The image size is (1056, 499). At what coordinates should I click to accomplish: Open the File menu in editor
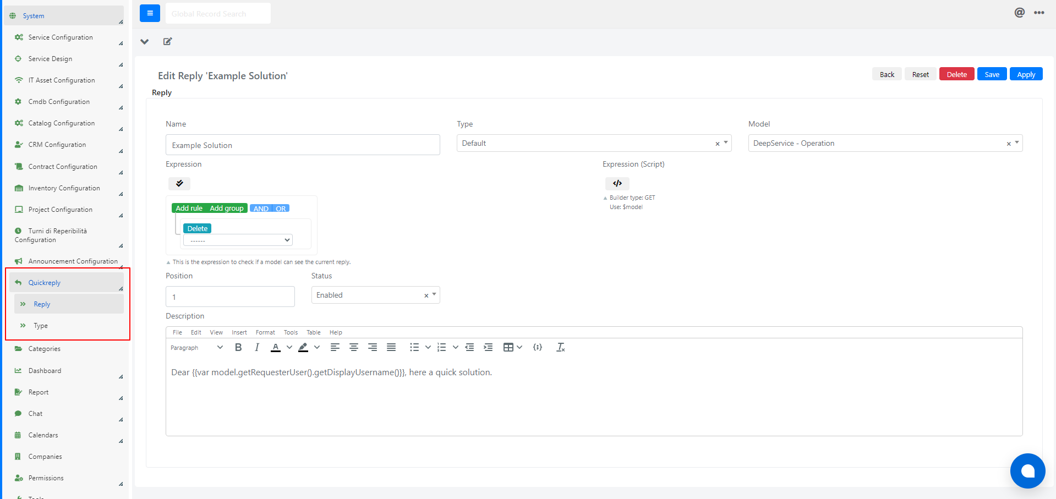coord(177,332)
